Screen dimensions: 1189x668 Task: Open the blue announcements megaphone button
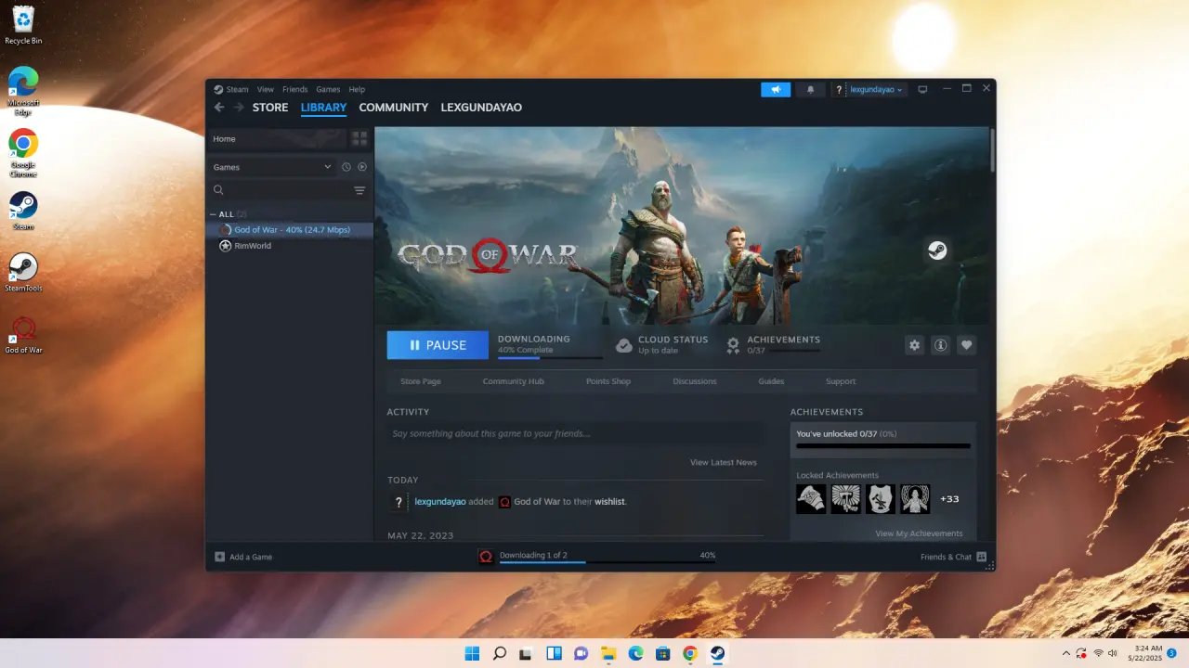tap(776, 90)
